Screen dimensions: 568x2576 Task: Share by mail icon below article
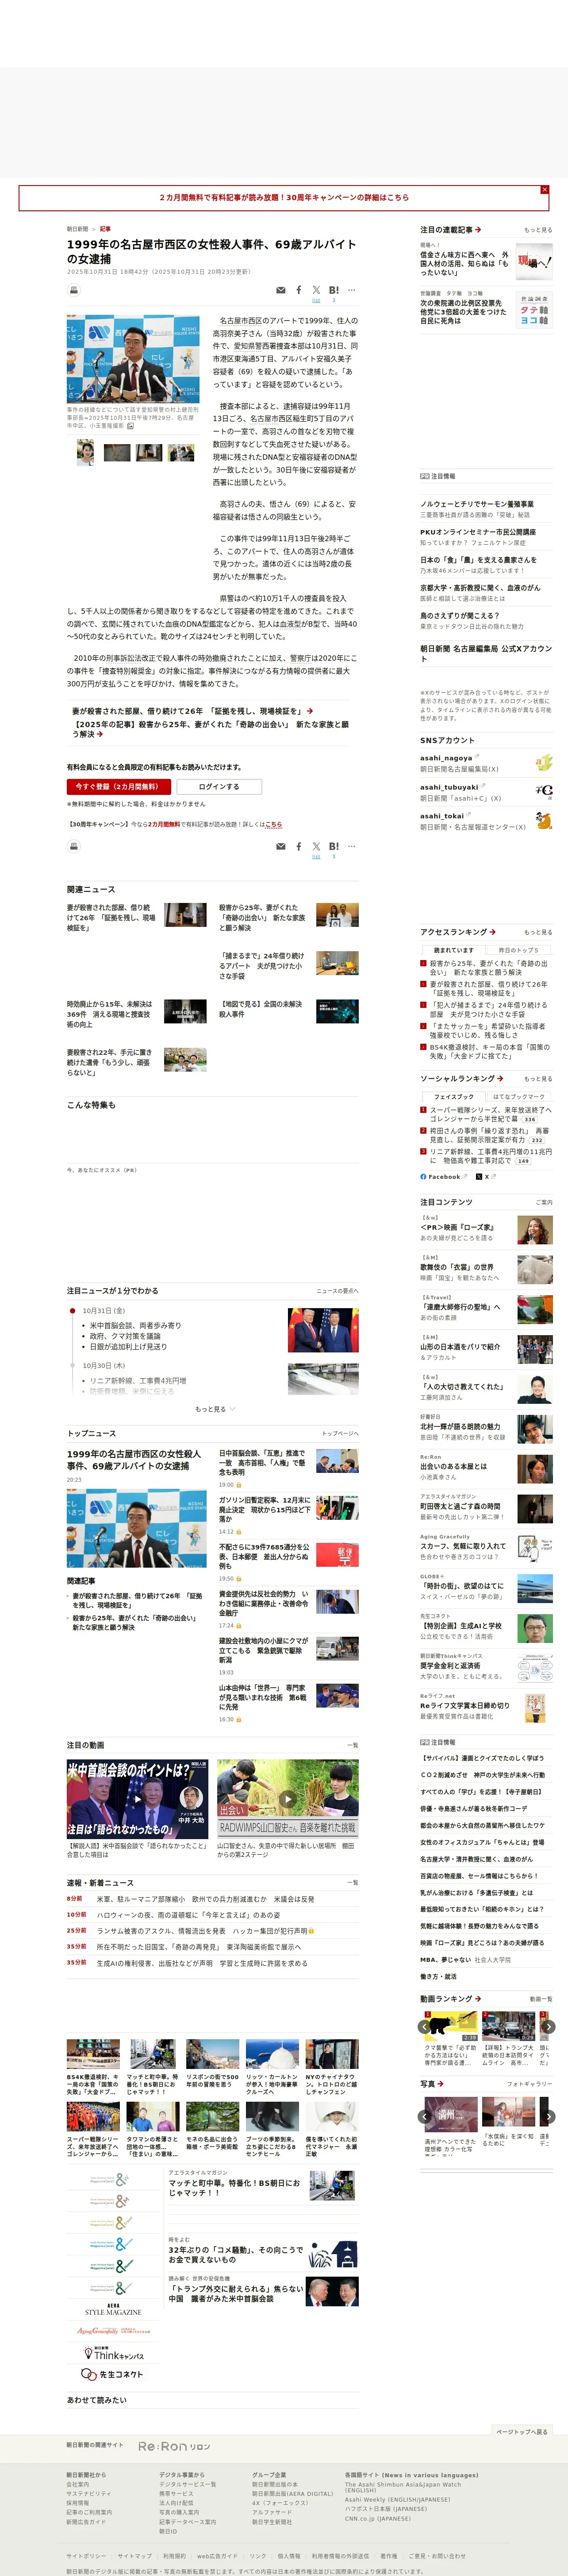tap(280, 846)
